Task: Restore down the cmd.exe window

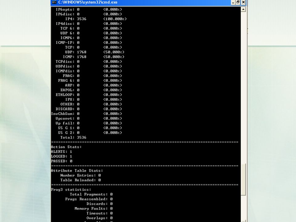Action: click(x=238, y=2)
